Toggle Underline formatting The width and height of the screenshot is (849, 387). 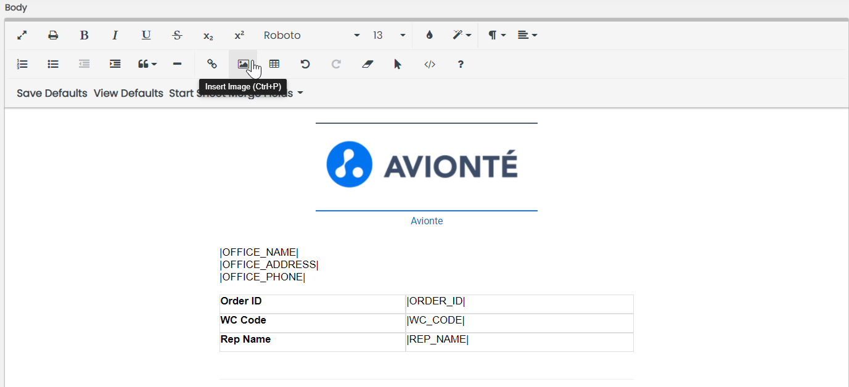[146, 36]
